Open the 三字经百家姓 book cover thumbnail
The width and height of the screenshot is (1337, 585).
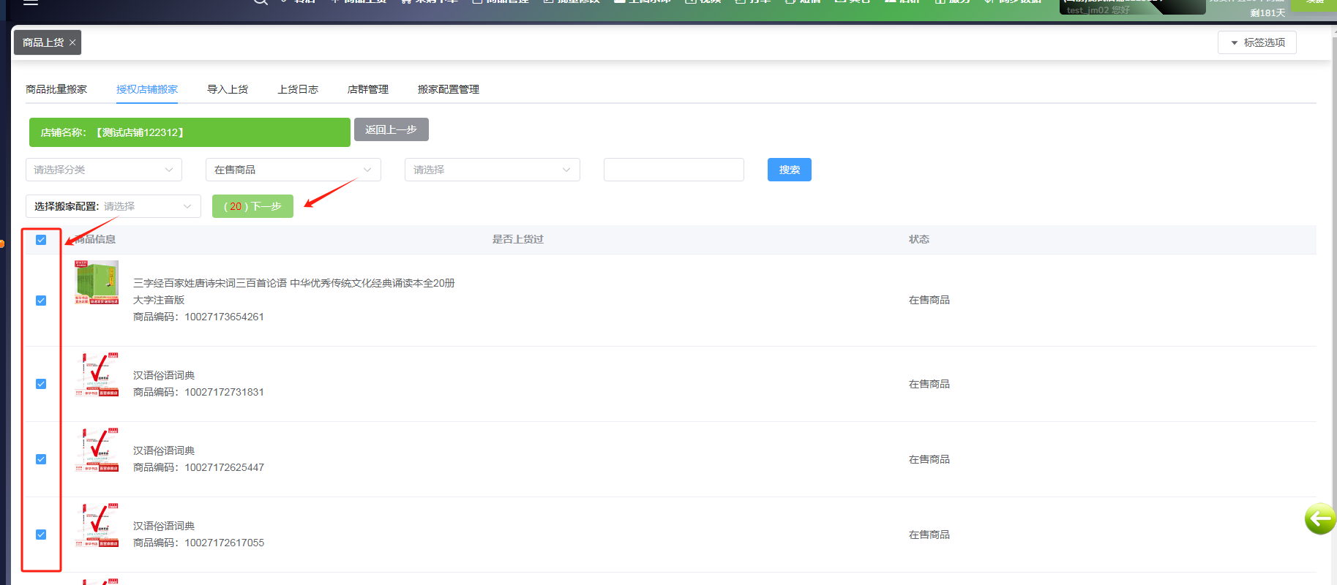97,282
